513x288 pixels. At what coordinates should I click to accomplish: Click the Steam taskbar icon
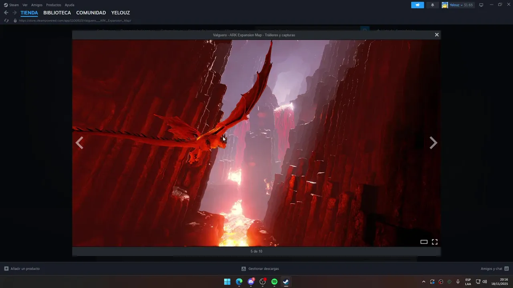tap(286, 282)
